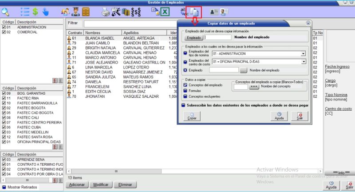Toggle the Conceptos del empleado checkbox
The height and width of the screenshot is (192, 355).
click(x=185, y=84)
